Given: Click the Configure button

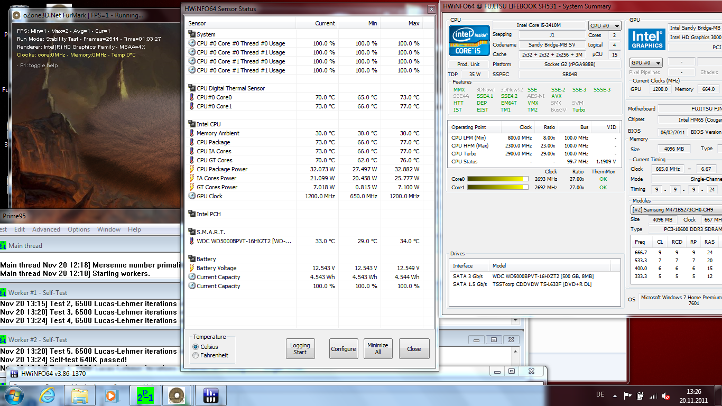Looking at the screenshot, I should click(344, 349).
